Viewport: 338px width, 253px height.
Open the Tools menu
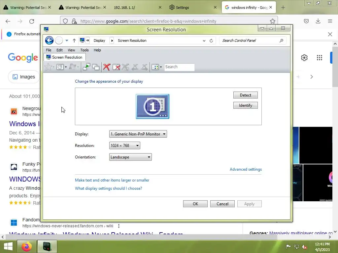click(x=84, y=50)
